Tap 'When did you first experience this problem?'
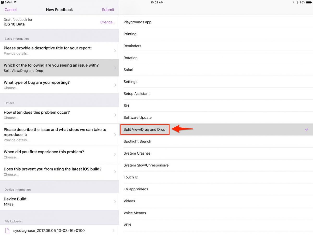The height and width of the screenshot is (235, 313). coord(59,154)
